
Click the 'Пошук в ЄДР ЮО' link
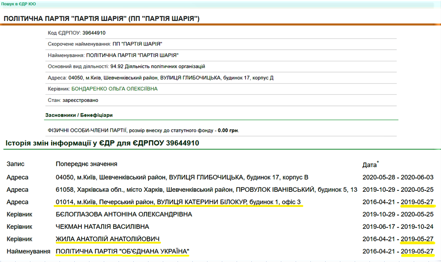point(18,4)
